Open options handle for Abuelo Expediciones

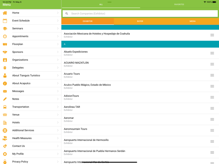[x=212, y=53]
